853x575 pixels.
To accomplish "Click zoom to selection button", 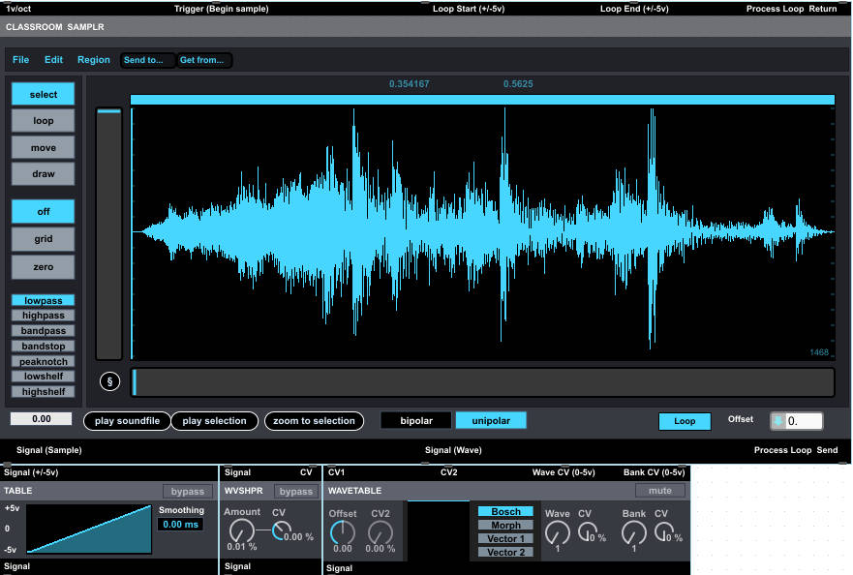I will tap(314, 421).
